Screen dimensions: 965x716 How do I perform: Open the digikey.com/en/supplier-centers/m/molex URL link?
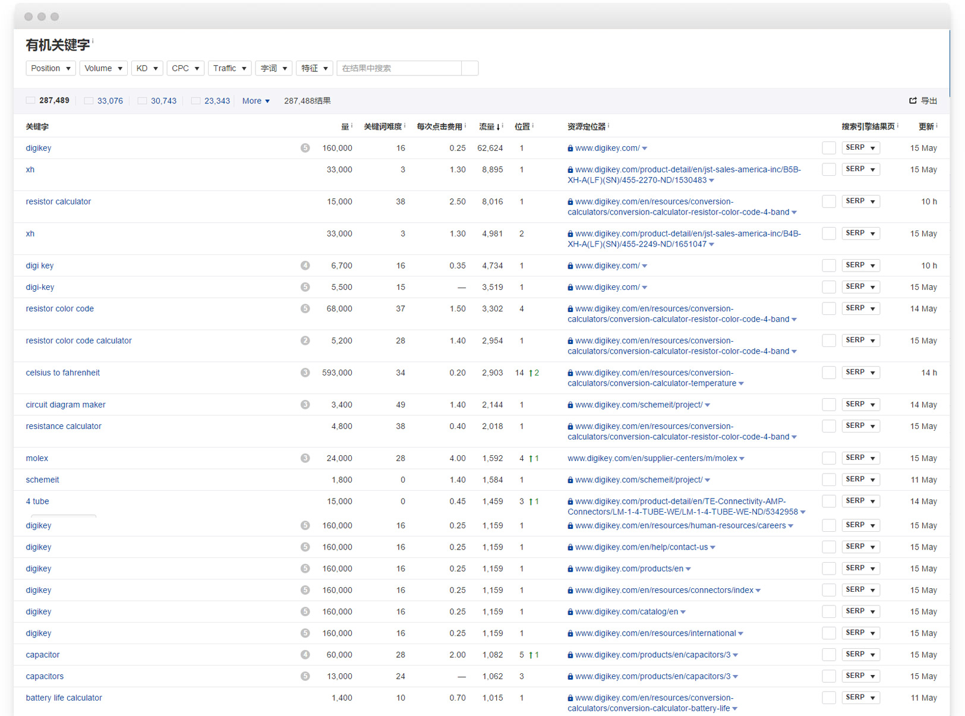point(652,458)
